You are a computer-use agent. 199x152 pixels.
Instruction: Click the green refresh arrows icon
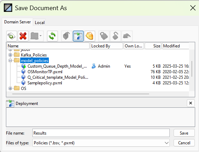(x=52, y=36)
